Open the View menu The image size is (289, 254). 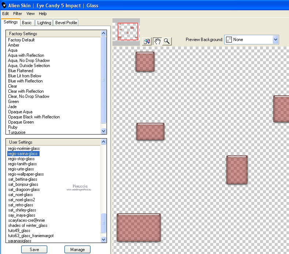tap(30, 14)
